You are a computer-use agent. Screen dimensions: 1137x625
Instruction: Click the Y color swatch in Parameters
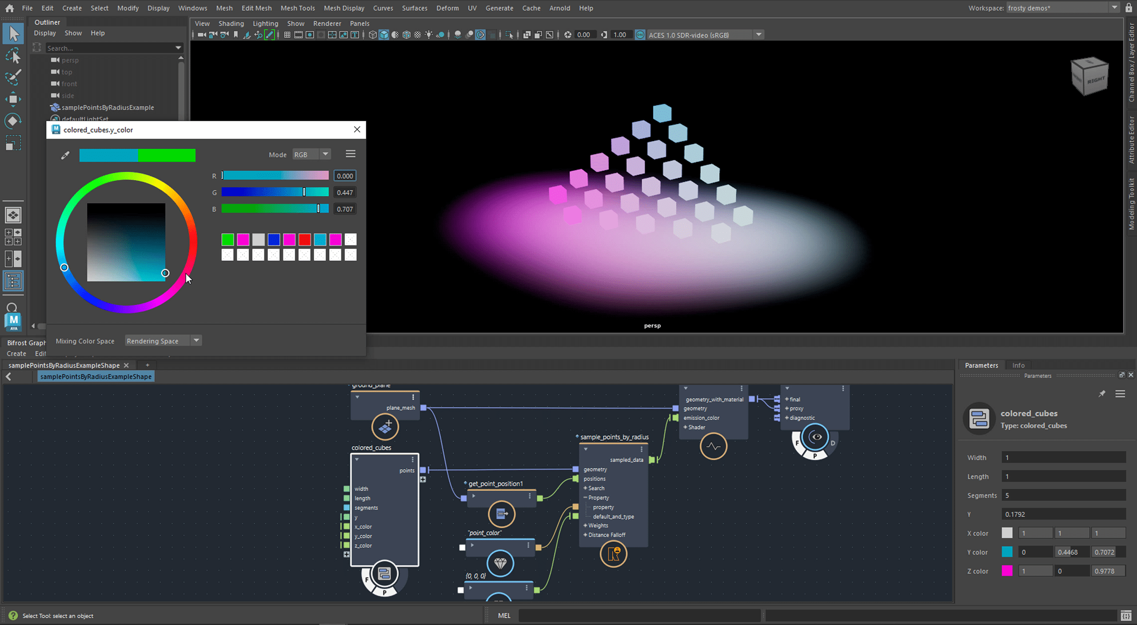[x=1007, y=552]
